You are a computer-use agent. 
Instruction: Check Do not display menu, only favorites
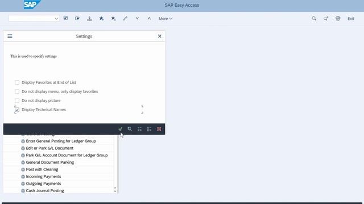17,92
